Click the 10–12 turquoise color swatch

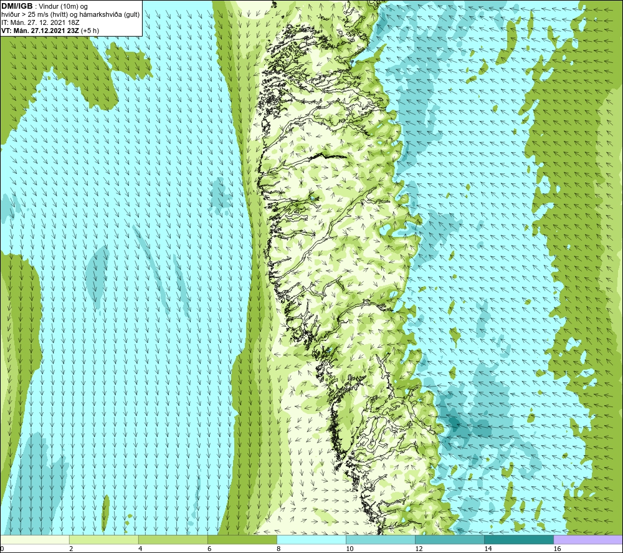pos(381,539)
